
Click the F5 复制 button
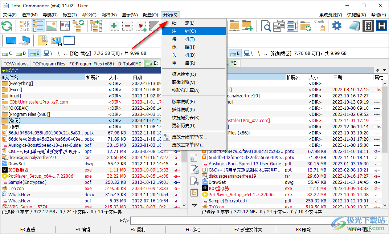tap(138, 230)
